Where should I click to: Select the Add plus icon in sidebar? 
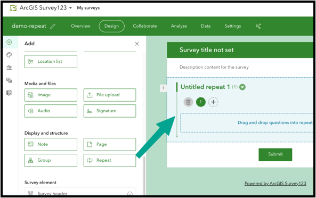9,42
